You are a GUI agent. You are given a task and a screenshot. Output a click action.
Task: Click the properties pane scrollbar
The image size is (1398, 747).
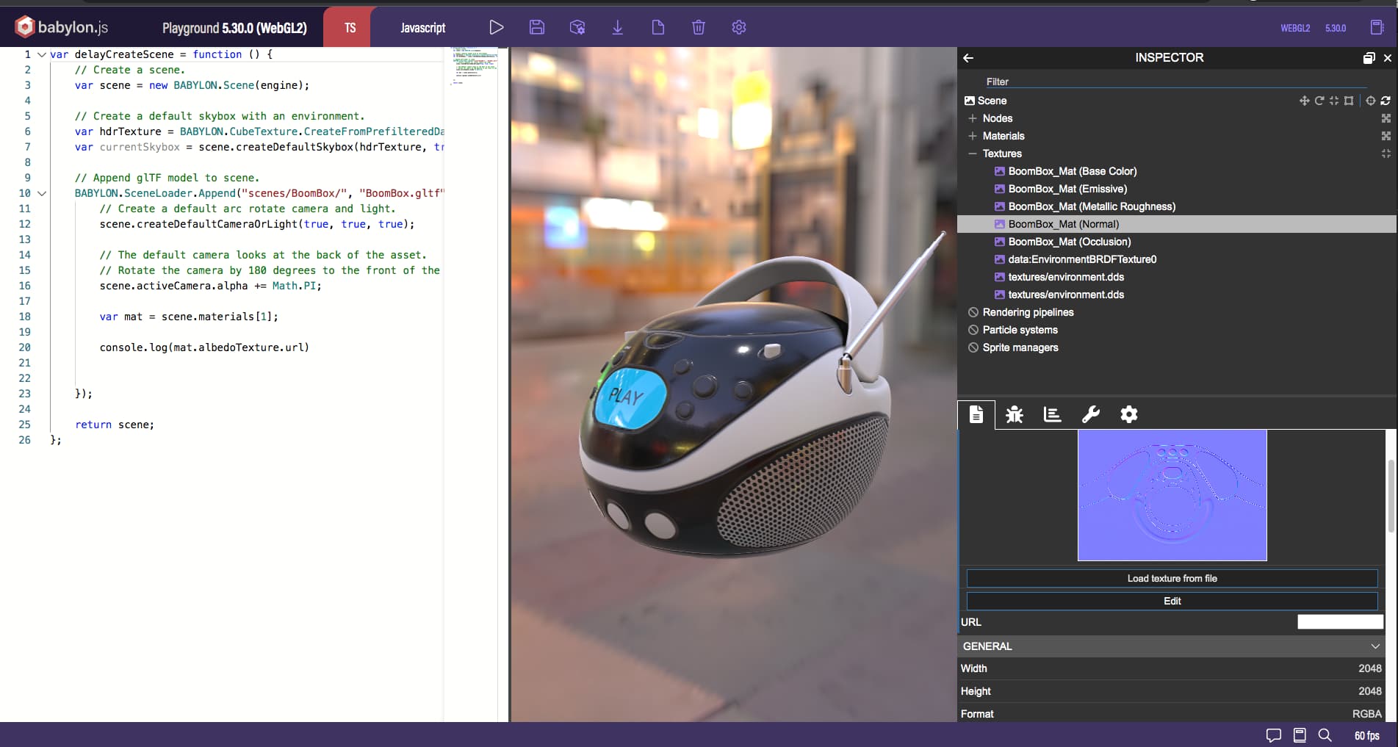[1391, 496]
